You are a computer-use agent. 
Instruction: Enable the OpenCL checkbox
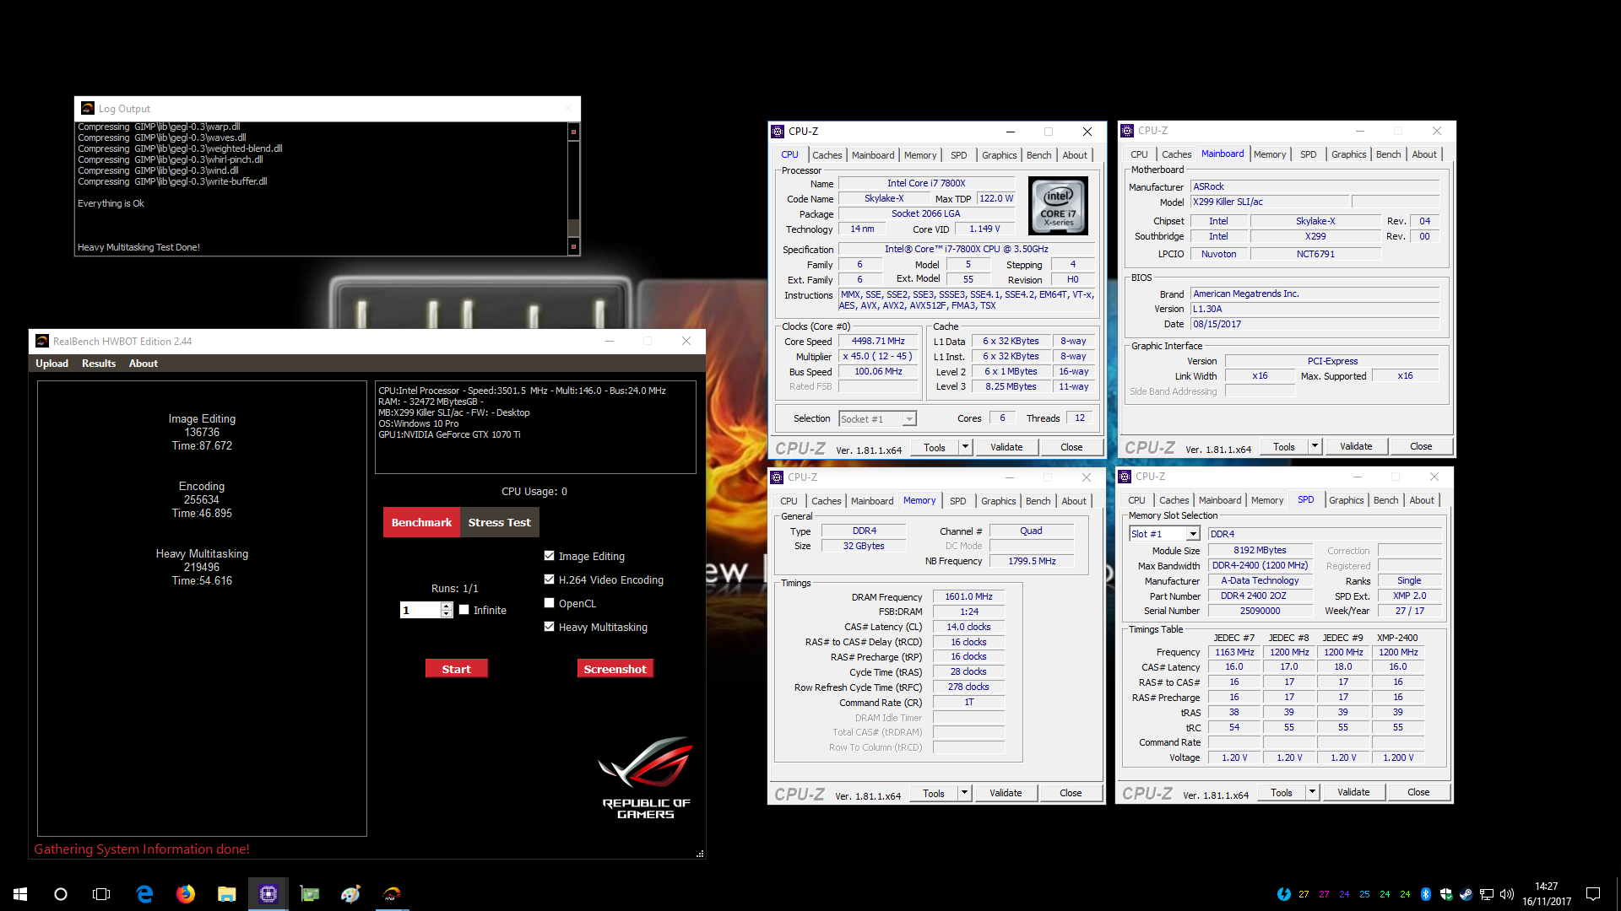coord(550,603)
